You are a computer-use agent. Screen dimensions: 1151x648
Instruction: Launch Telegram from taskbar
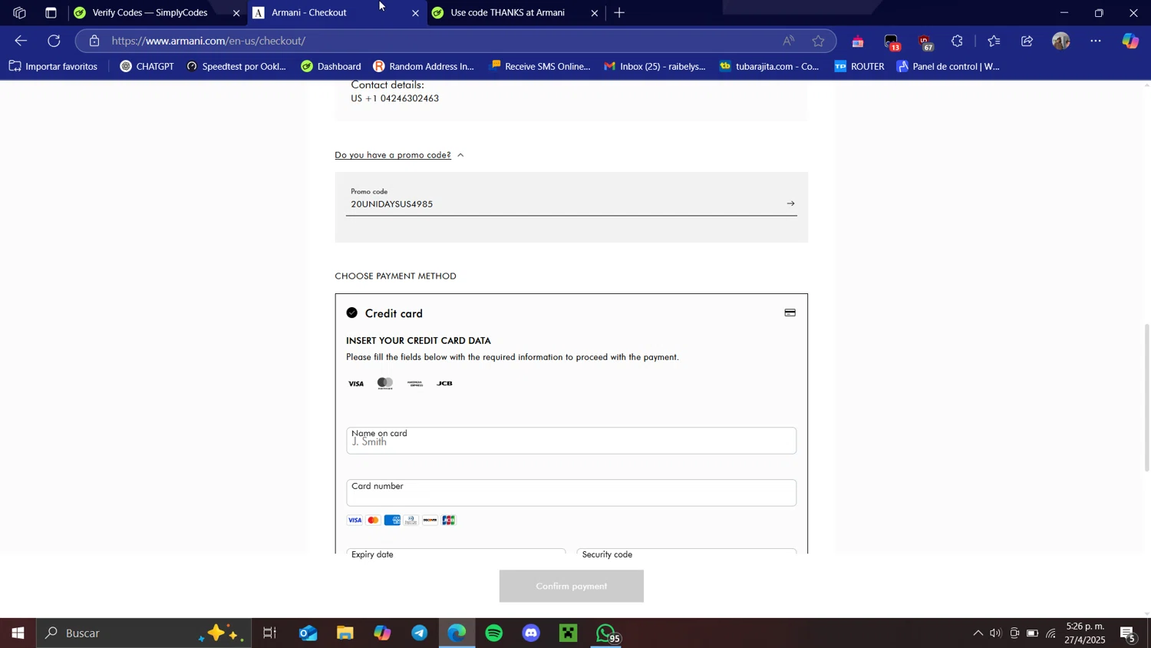coord(420,633)
